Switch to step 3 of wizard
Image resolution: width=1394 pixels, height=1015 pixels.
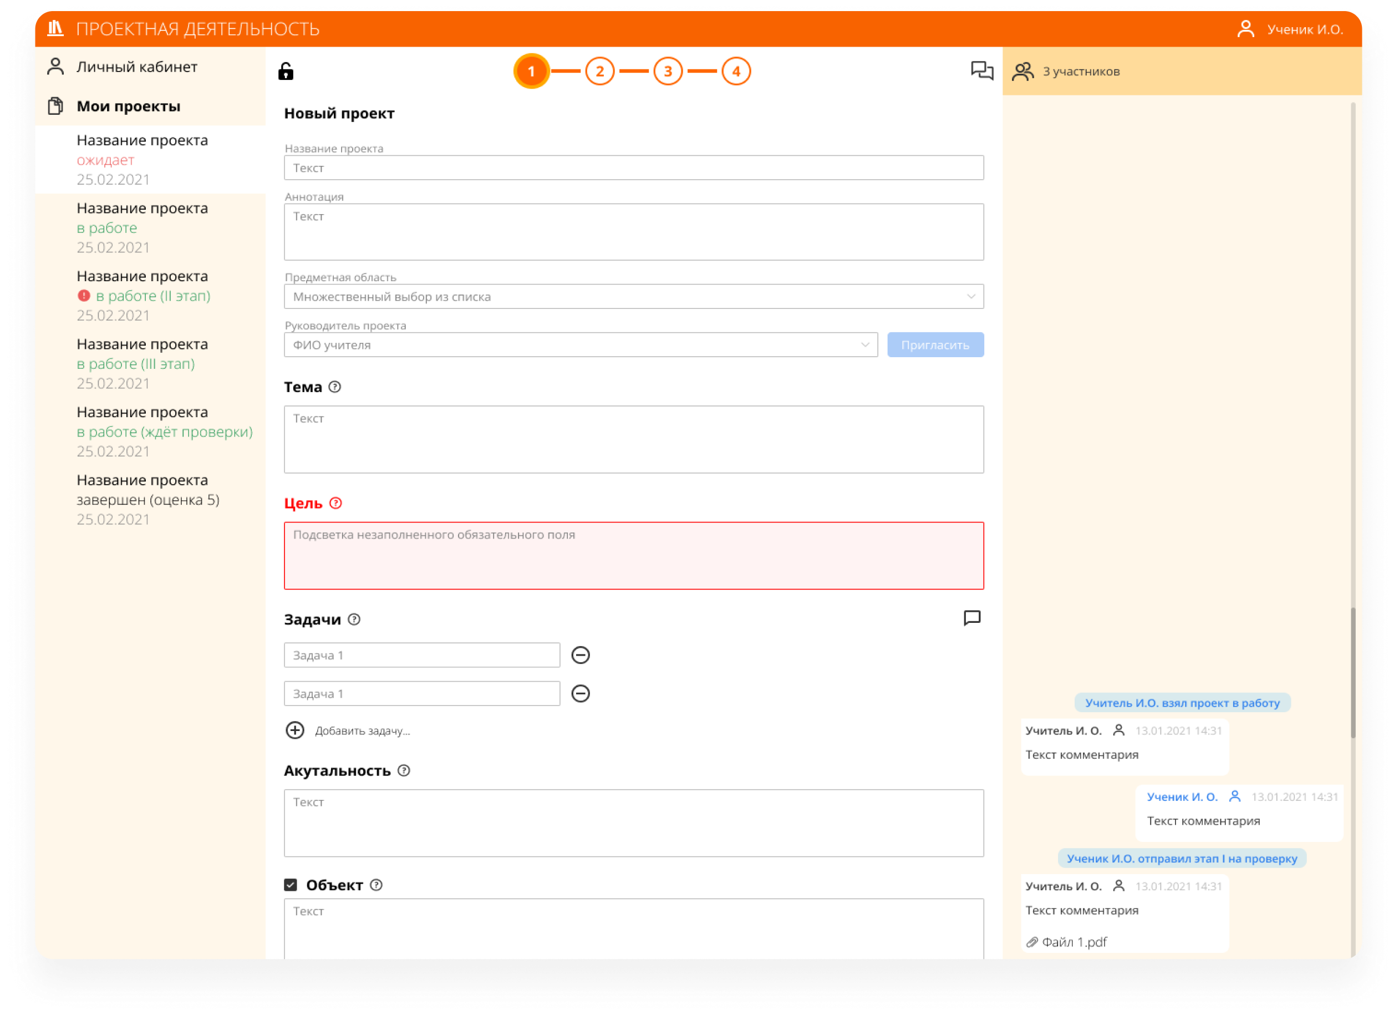(668, 72)
